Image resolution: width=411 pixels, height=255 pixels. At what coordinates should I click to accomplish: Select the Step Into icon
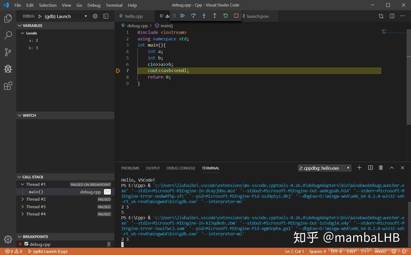[204, 16]
